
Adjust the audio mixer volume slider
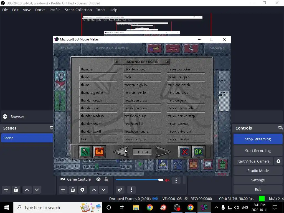140,180
